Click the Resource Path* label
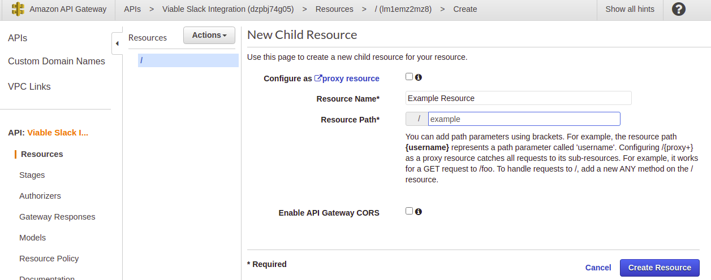The image size is (711, 280). (350, 120)
